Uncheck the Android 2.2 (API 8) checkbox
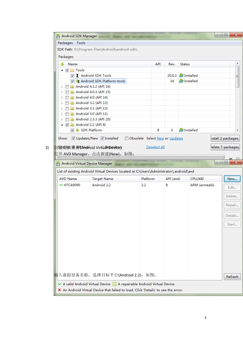The image size is (243, 344). (67, 125)
